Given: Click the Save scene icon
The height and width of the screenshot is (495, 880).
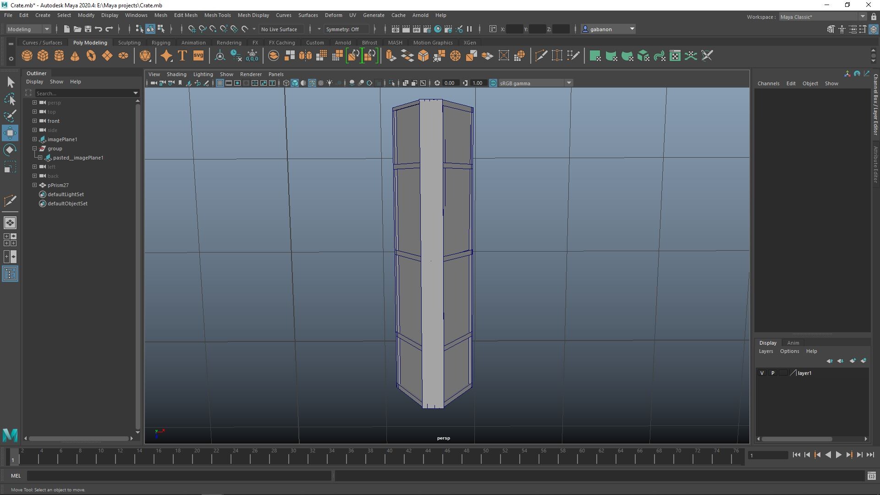Looking at the screenshot, I should pos(88,29).
